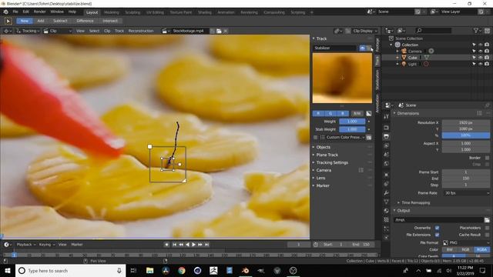Open the Output properties printer icon

point(386,137)
